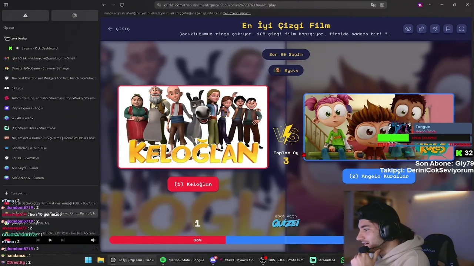The width and height of the screenshot is (474, 266).
Task: Click the translate page icon in address bar
Action: (x=373, y=5)
